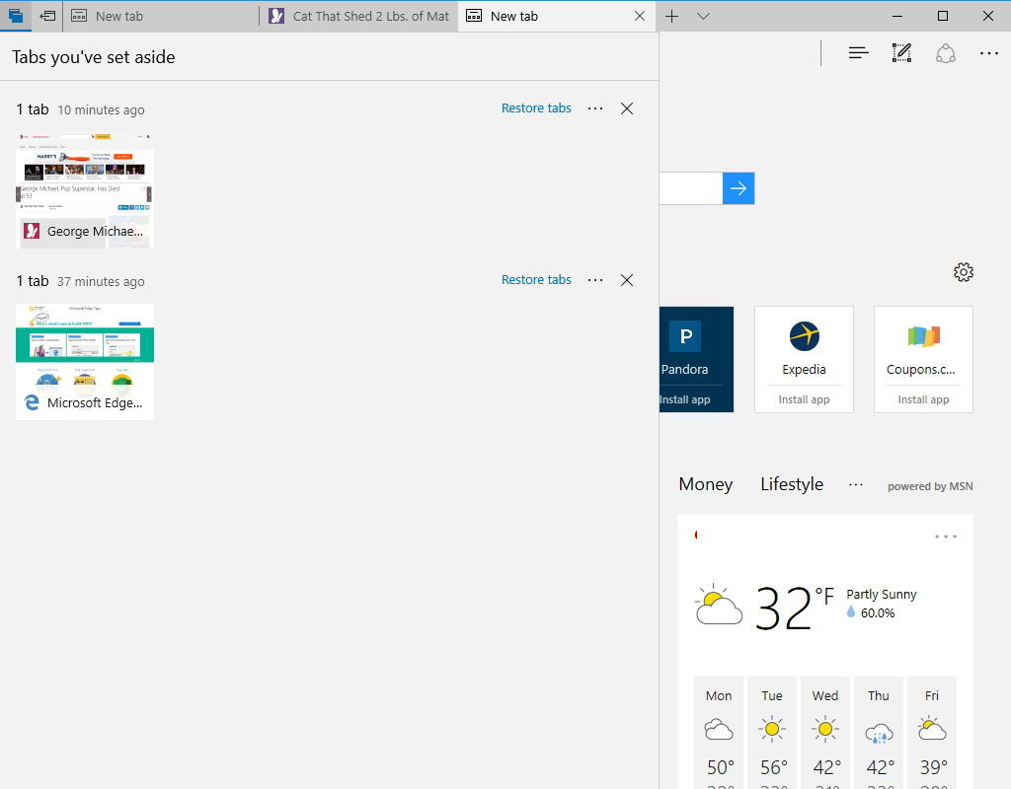
Task: Click the Pandora P logo icon
Action: [x=685, y=335]
